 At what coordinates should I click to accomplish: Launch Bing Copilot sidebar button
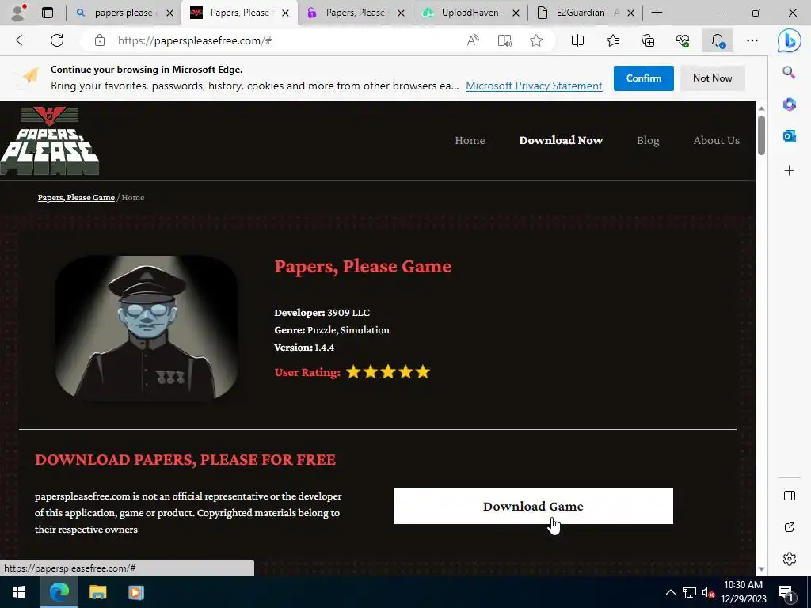point(790,41)
